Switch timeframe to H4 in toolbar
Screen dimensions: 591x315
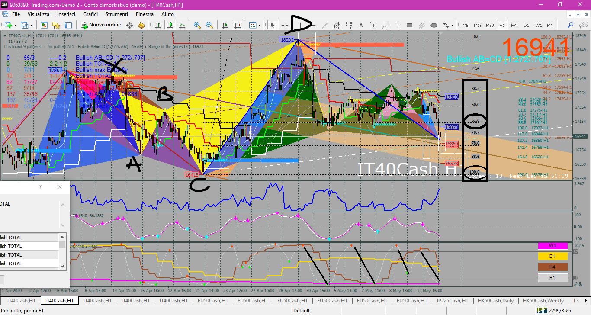514,25
